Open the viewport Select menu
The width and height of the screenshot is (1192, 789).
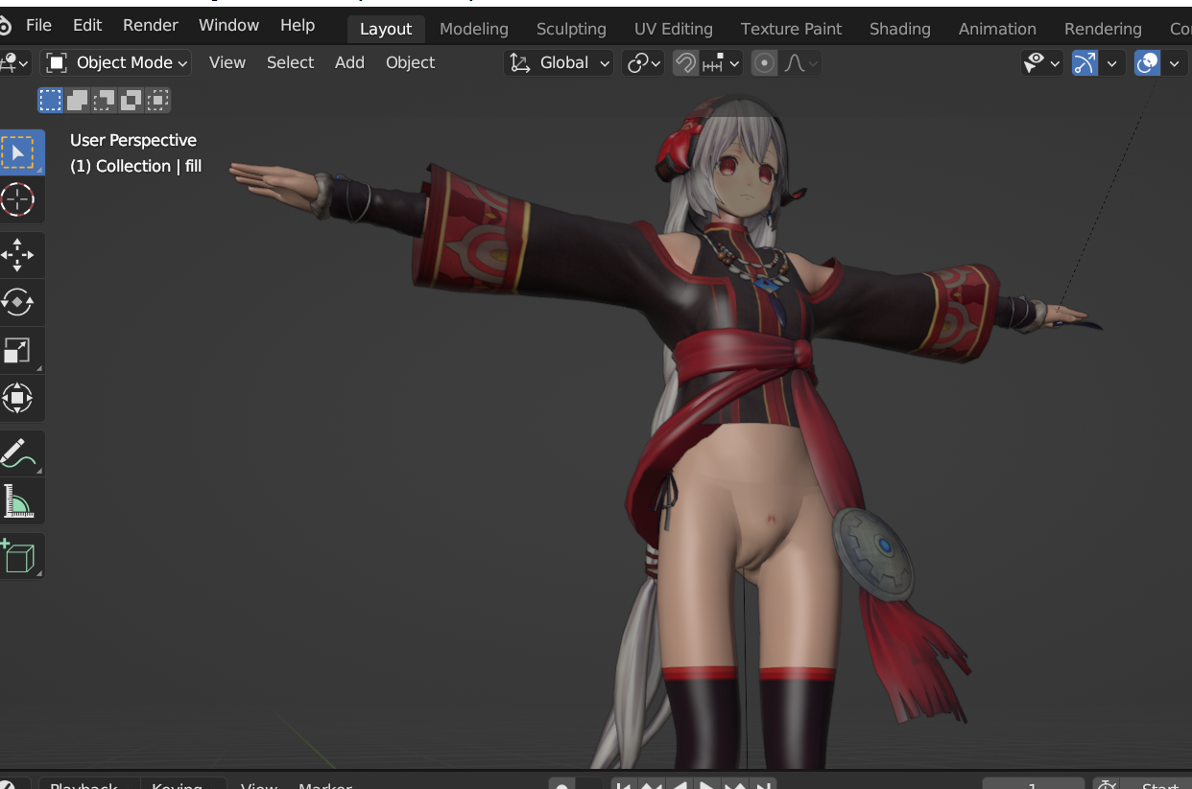(290, 63)
